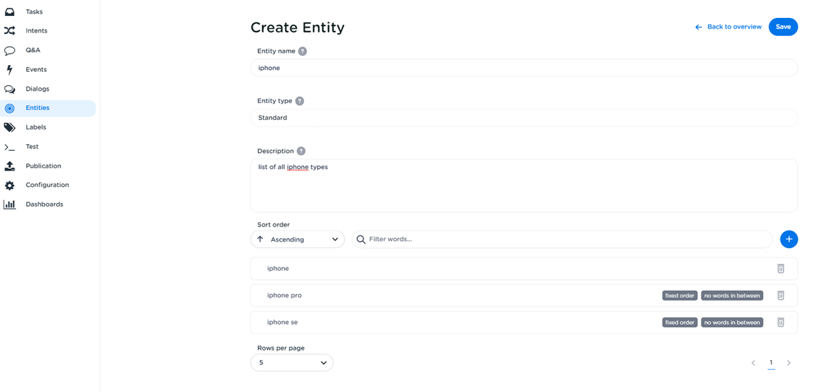Click the Filter words search field

[562, 240]
